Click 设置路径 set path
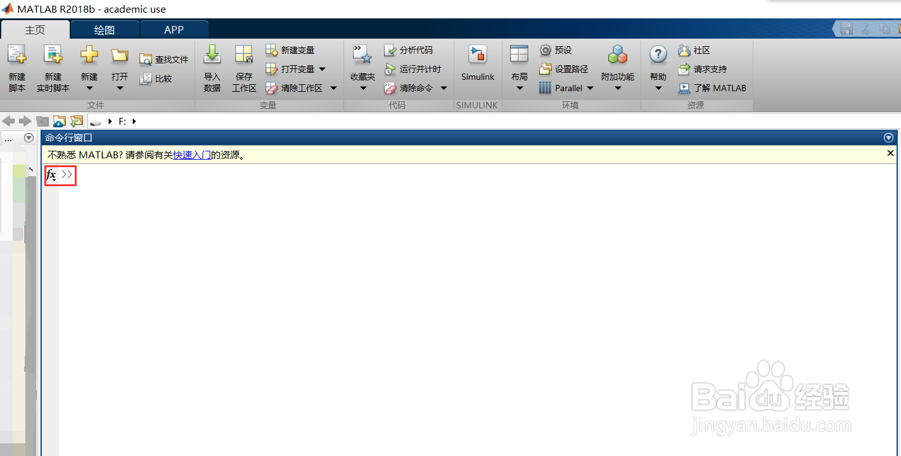The image size is (901, 456). click(564, 69)
